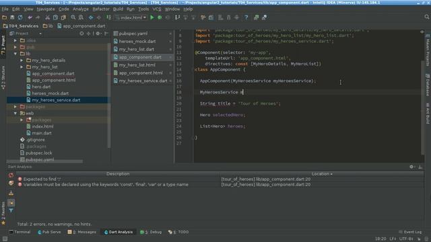Expand the my_hero_details folder
Image resolution: width=431 pixels, height=242 pixels.
pos(22,60)
